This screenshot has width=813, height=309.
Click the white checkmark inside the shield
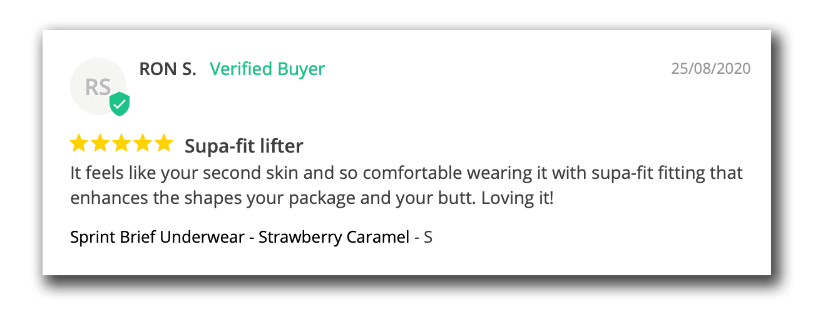[120, 104]
